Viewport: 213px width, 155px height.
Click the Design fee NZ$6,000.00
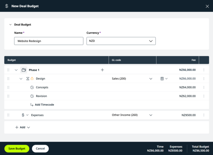pyautogui.click(x=187, y=79)
